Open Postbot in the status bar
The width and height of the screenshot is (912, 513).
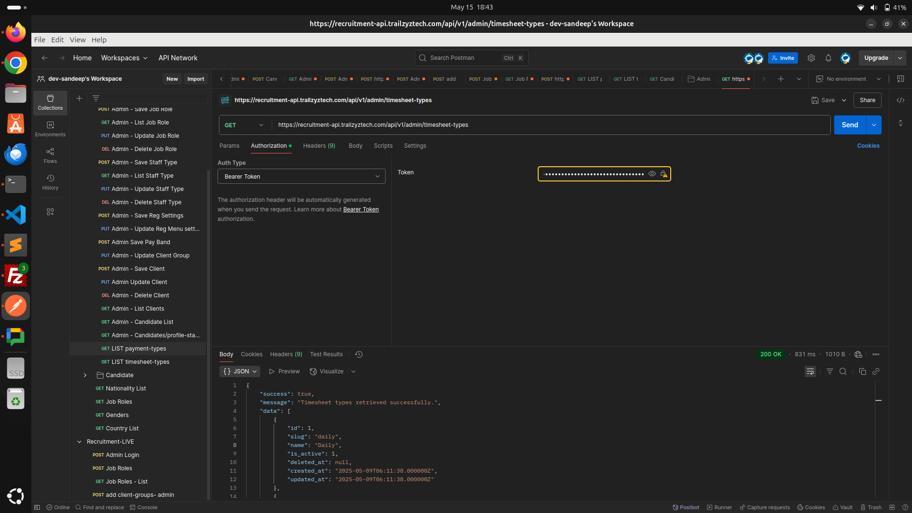tap(686, 507)
